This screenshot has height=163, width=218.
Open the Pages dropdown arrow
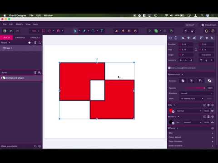click(x=10, y=43)
